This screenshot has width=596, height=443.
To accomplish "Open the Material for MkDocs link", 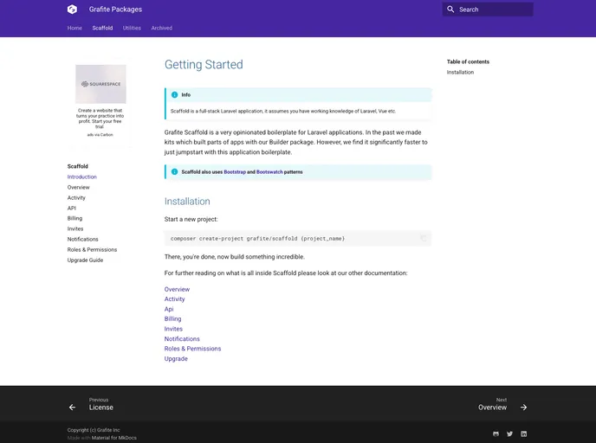I will 114,438.
